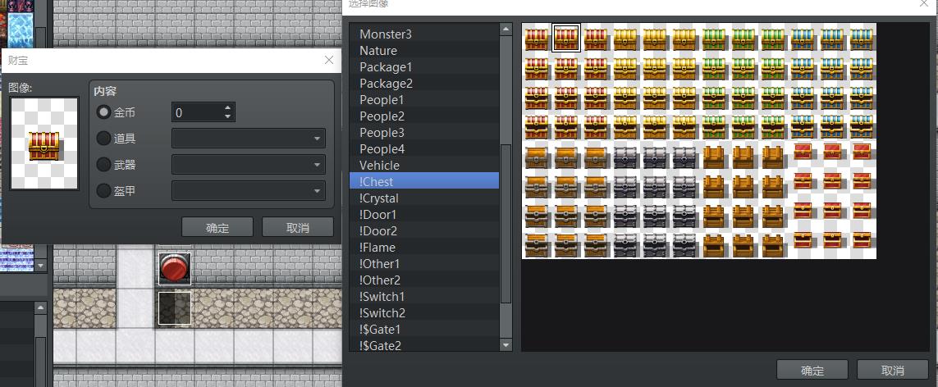938x387 pixels.
Task: Increase the gold amount with the up arrow
Action: (227, 108)
